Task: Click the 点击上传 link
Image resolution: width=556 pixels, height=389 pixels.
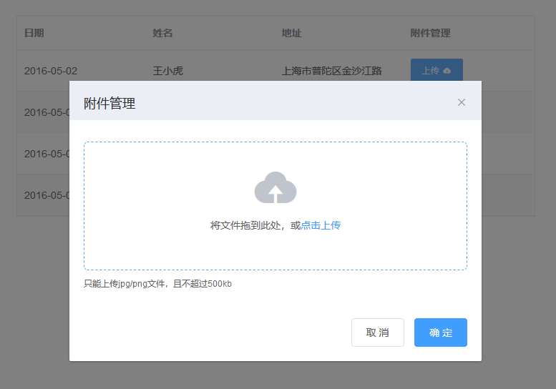Action: tap(321, 225)
